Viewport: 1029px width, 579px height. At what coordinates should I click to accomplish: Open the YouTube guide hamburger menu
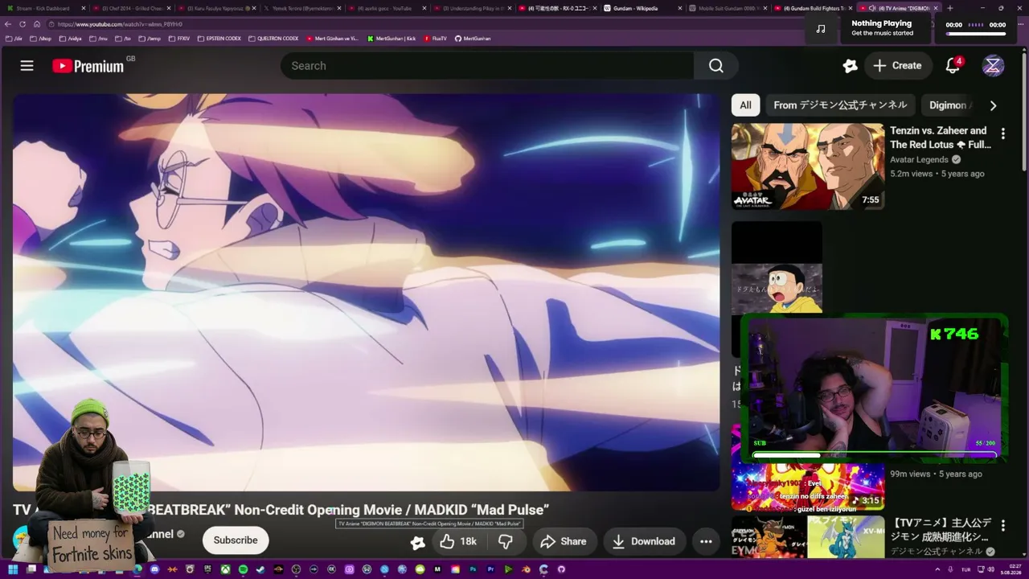click(x=27, y=66)
